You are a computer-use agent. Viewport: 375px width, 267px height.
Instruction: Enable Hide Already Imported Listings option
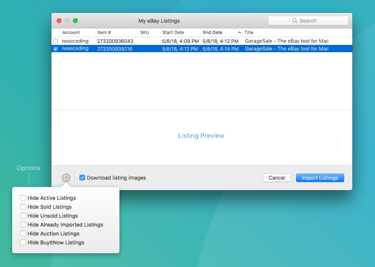tap(23, 225)
